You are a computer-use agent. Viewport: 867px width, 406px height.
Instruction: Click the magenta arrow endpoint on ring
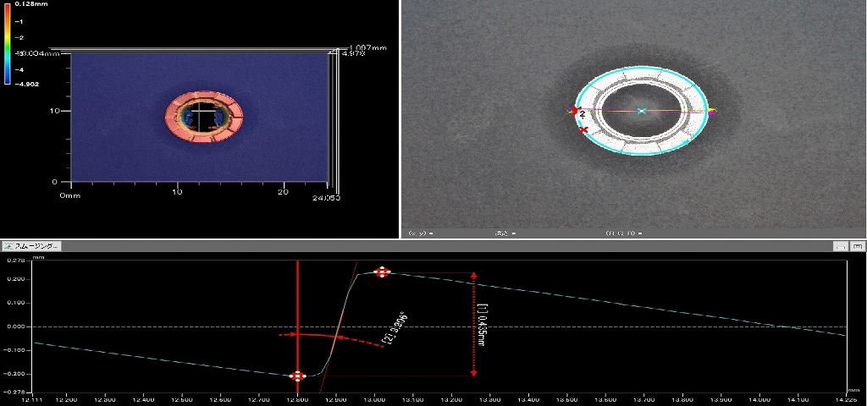point(711,112)
